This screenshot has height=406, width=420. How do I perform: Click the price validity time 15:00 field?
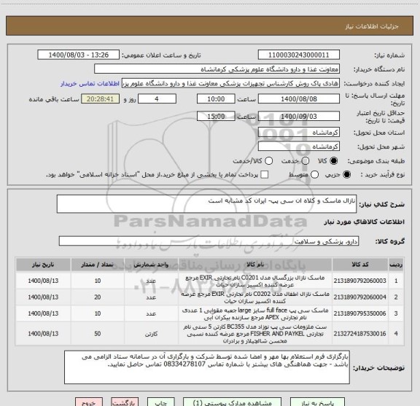click(216, 116)
